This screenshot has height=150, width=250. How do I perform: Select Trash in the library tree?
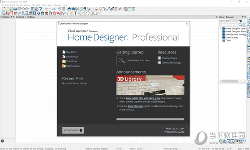[x=227, y=41]
